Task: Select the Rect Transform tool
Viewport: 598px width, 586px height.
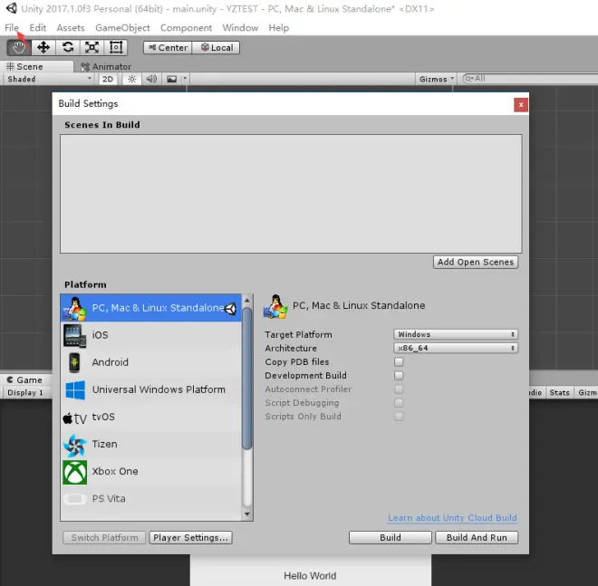Action: tap(116, 48)
